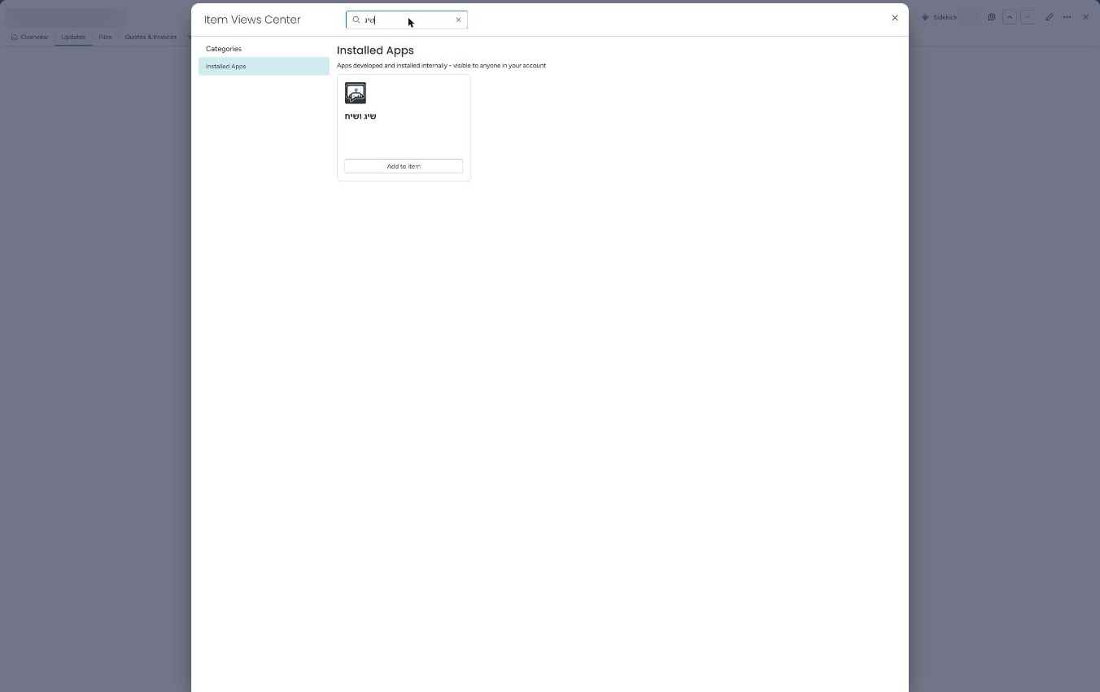Close the background item panel with X
The height and width of the screenshot is (692, 1100).
coord(1085,17)
